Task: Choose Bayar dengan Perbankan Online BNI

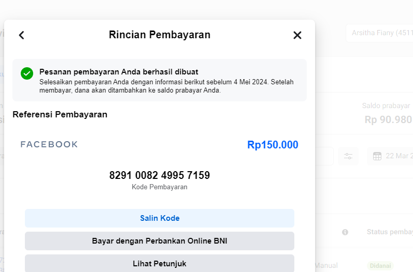Action: point(160,241)
